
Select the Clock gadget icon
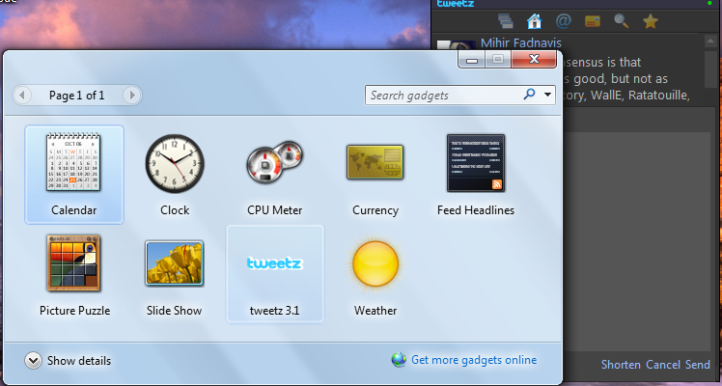coord(175,163)
